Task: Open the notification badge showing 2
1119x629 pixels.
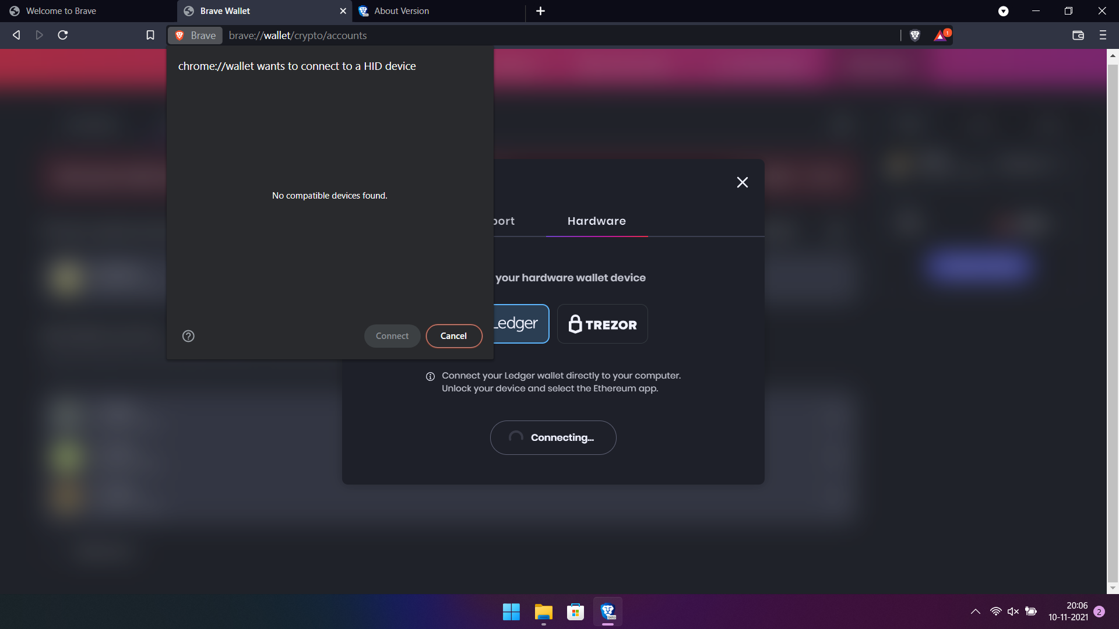Action: pyautogui.click(x=1099, y=612)
